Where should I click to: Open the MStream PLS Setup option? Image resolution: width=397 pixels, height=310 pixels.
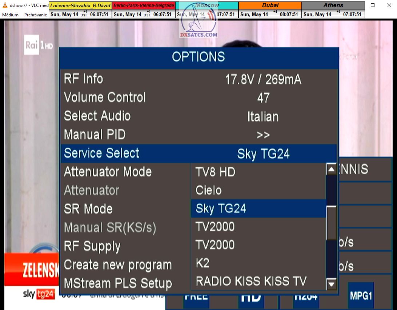coord(118,283)
